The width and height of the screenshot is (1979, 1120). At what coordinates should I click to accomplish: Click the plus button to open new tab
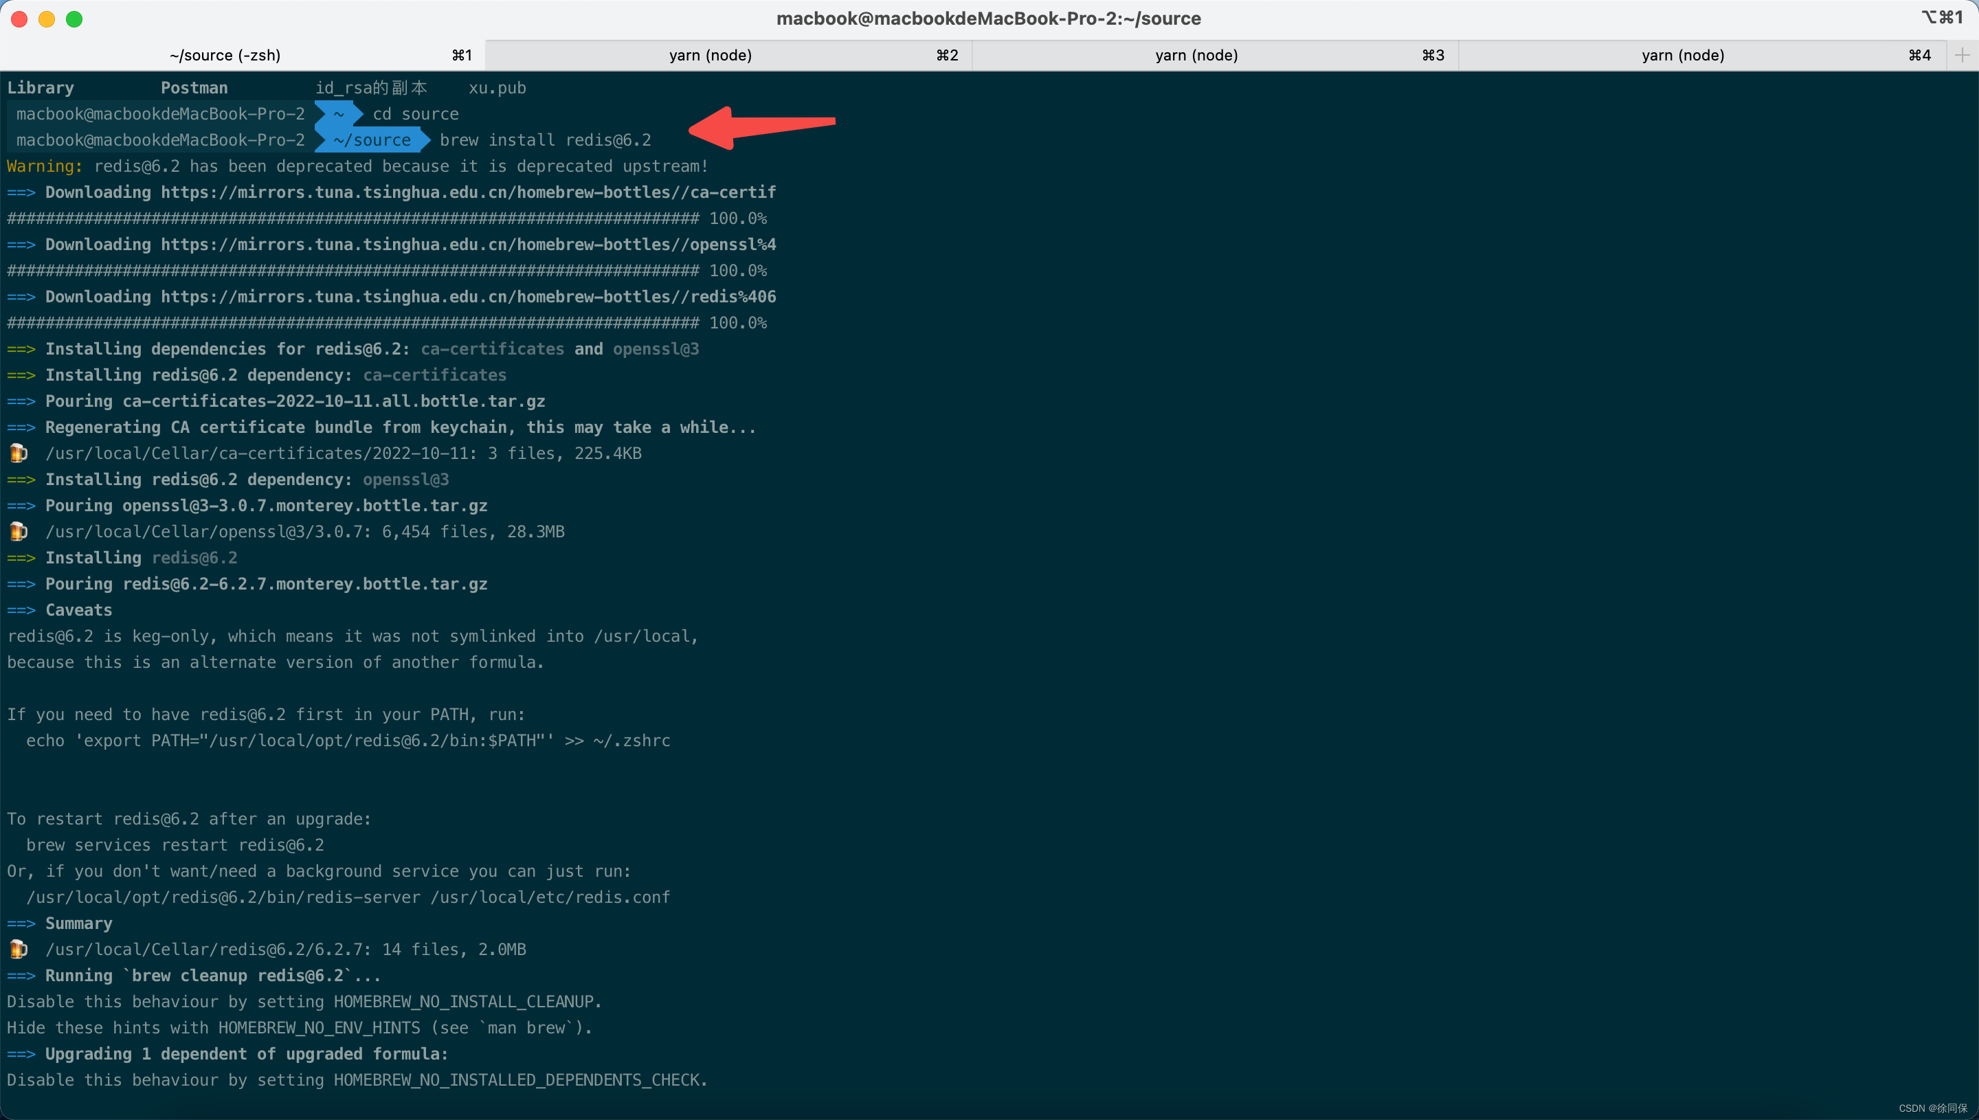click(x=1962, y=54)
